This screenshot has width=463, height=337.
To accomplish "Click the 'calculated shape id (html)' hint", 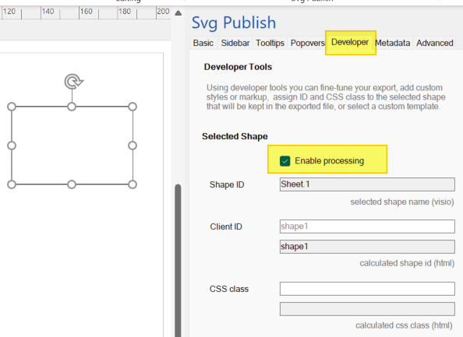I will [x=407, y=263].
